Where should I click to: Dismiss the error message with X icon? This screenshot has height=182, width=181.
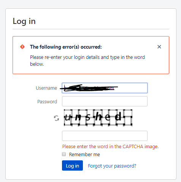click(159, 47)
